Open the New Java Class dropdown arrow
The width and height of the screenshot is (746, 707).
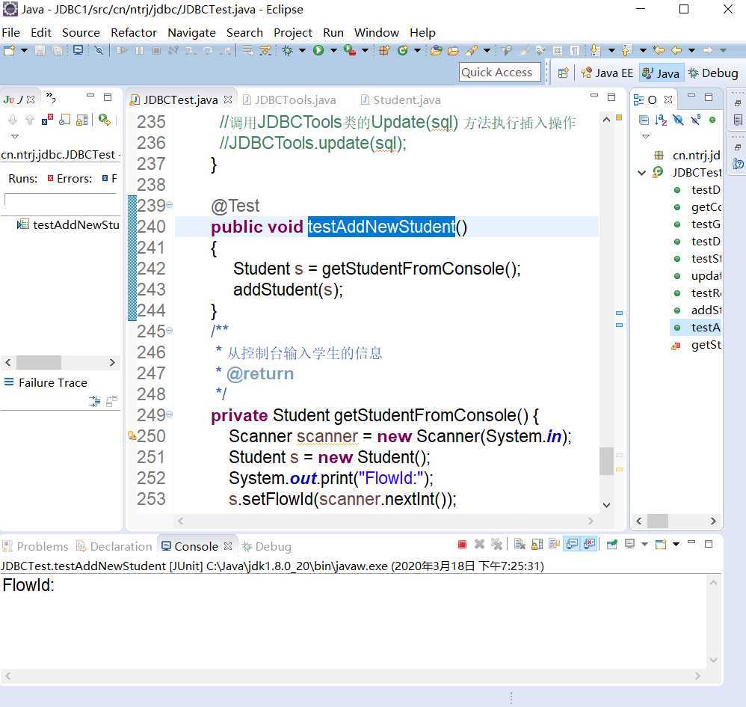pos(417,50)
